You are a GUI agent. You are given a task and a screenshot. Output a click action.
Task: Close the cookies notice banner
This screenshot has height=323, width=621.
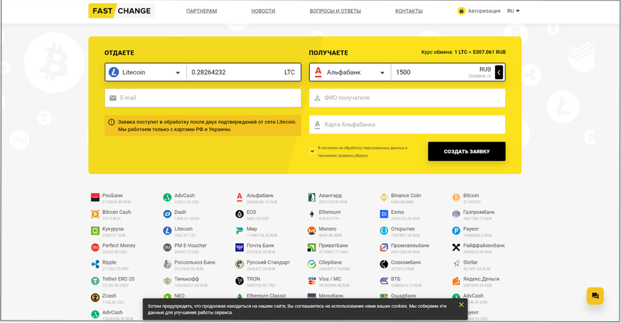click(x=461, y=304)
